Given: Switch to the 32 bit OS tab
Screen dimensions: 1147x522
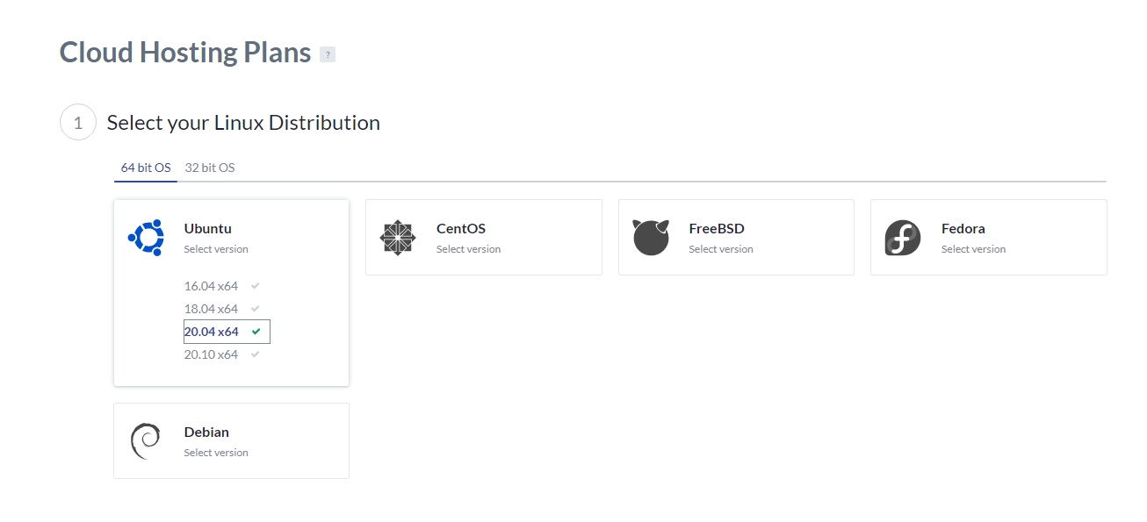Looking at the screenshot, I should 210,168.
